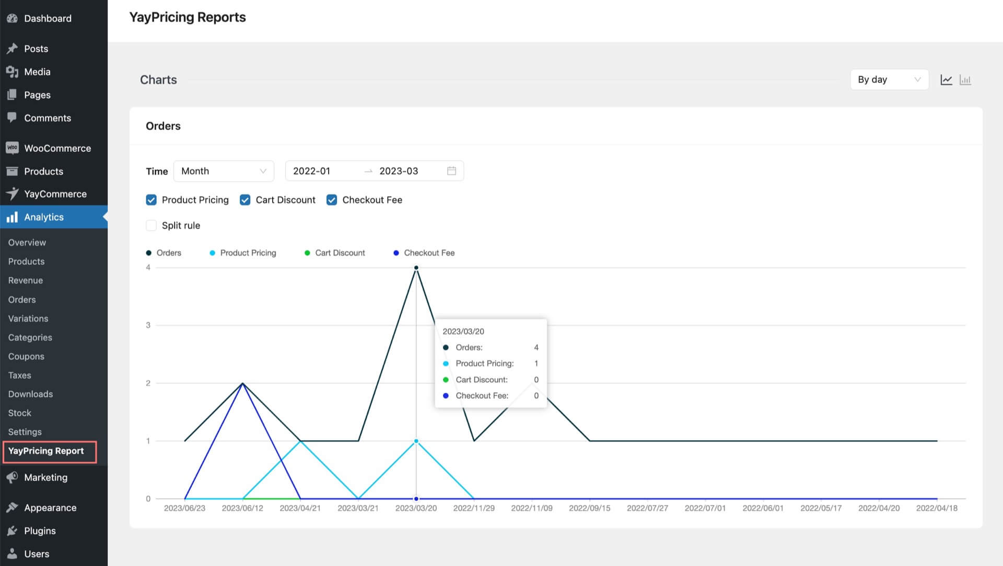The width and height of the screenshot is (1003, 566).
Task: Open the Coupons analytics link
Action: tap(26, 357)
